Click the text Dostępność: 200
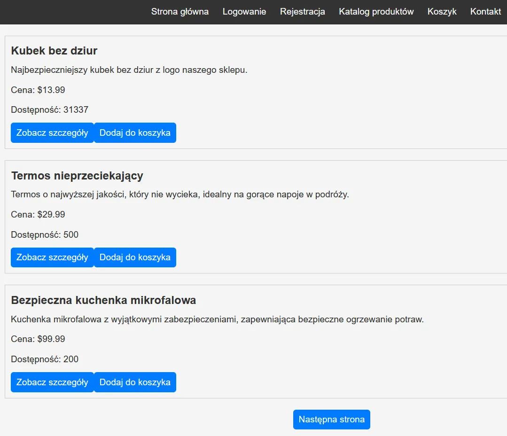 coord(45,359)
